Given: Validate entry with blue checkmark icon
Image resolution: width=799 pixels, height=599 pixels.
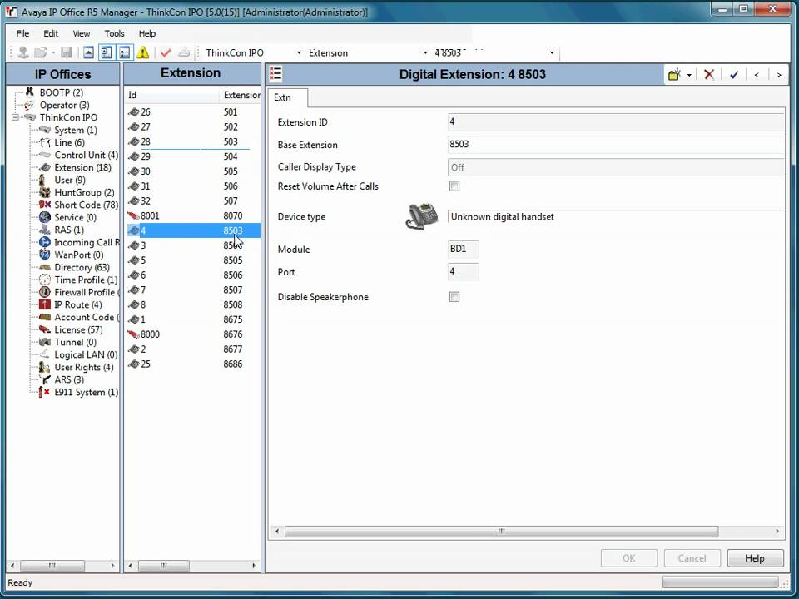Looking at the screenshot, I should point(734,75).
